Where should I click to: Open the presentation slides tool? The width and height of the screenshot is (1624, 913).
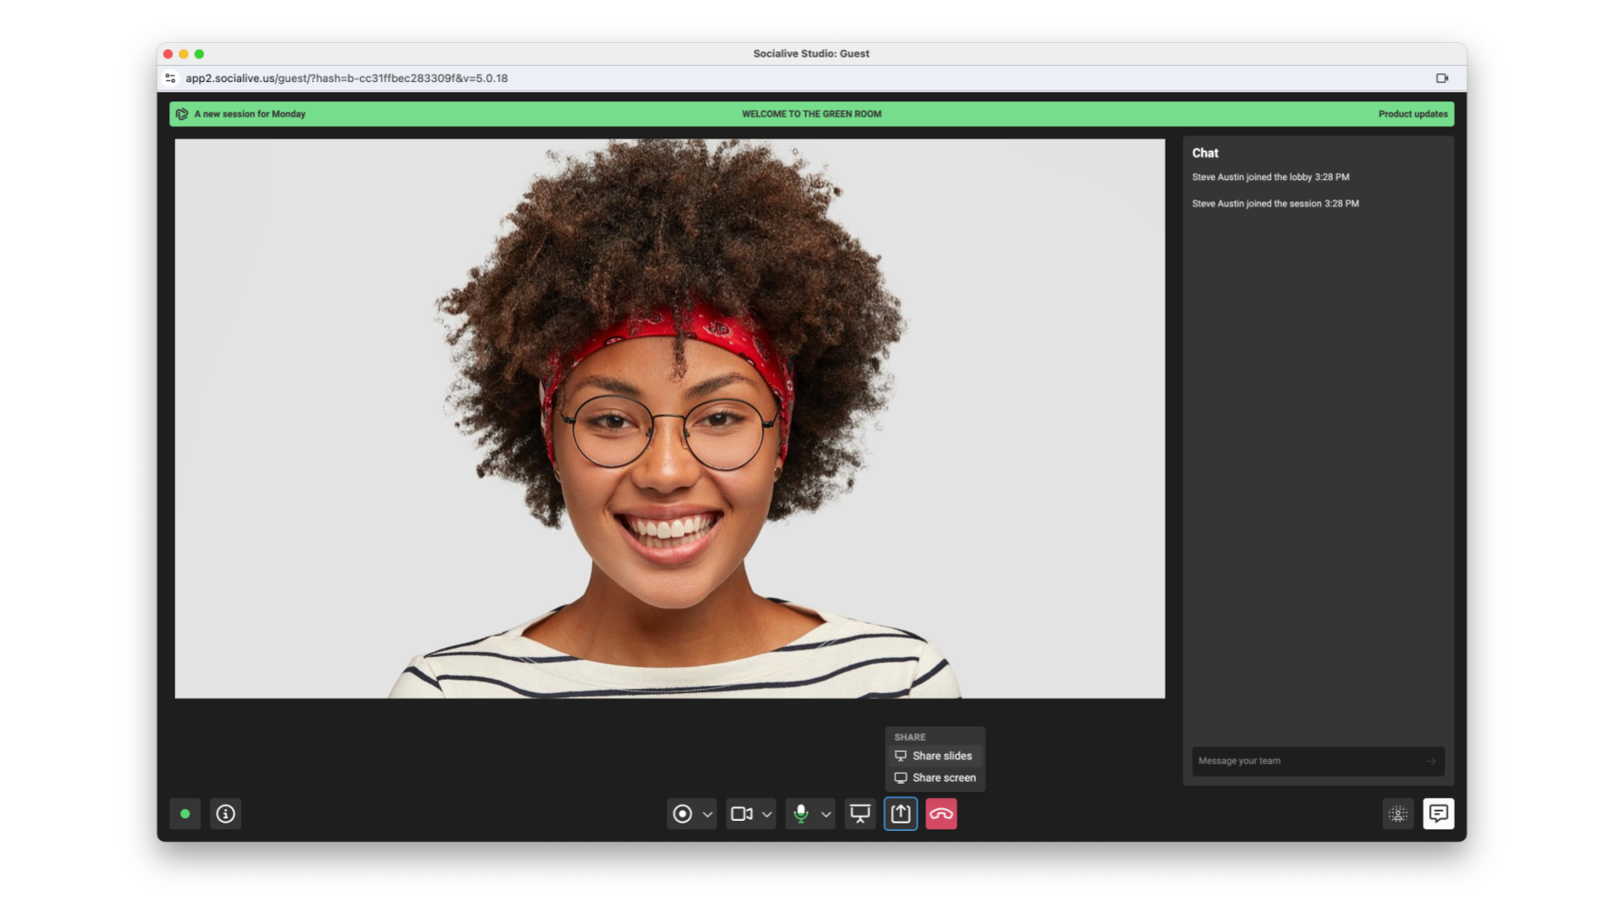pos(860,814)
